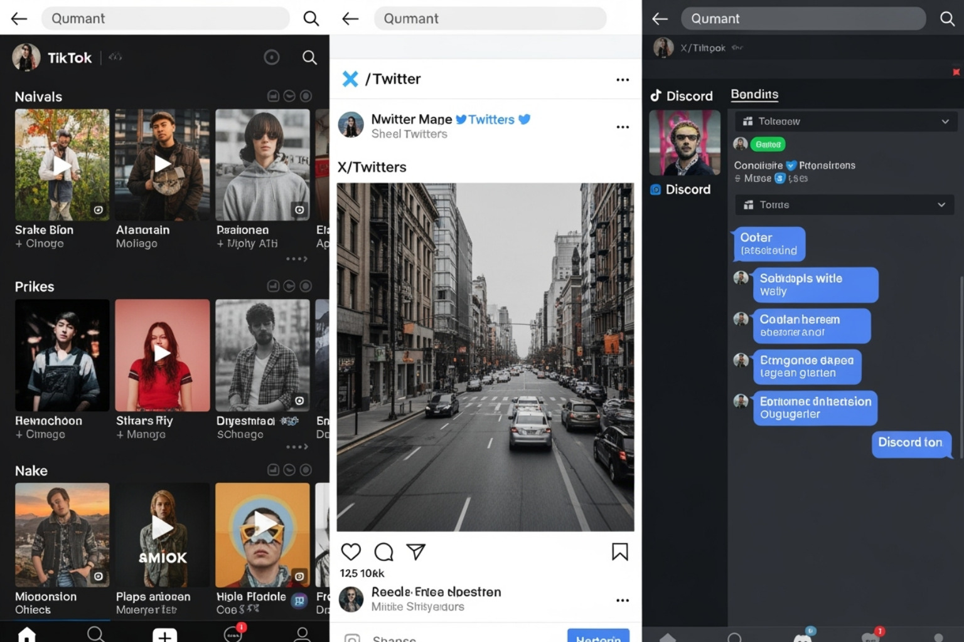Switch to the Bendins tab in Discord

(x=754, y=94)
